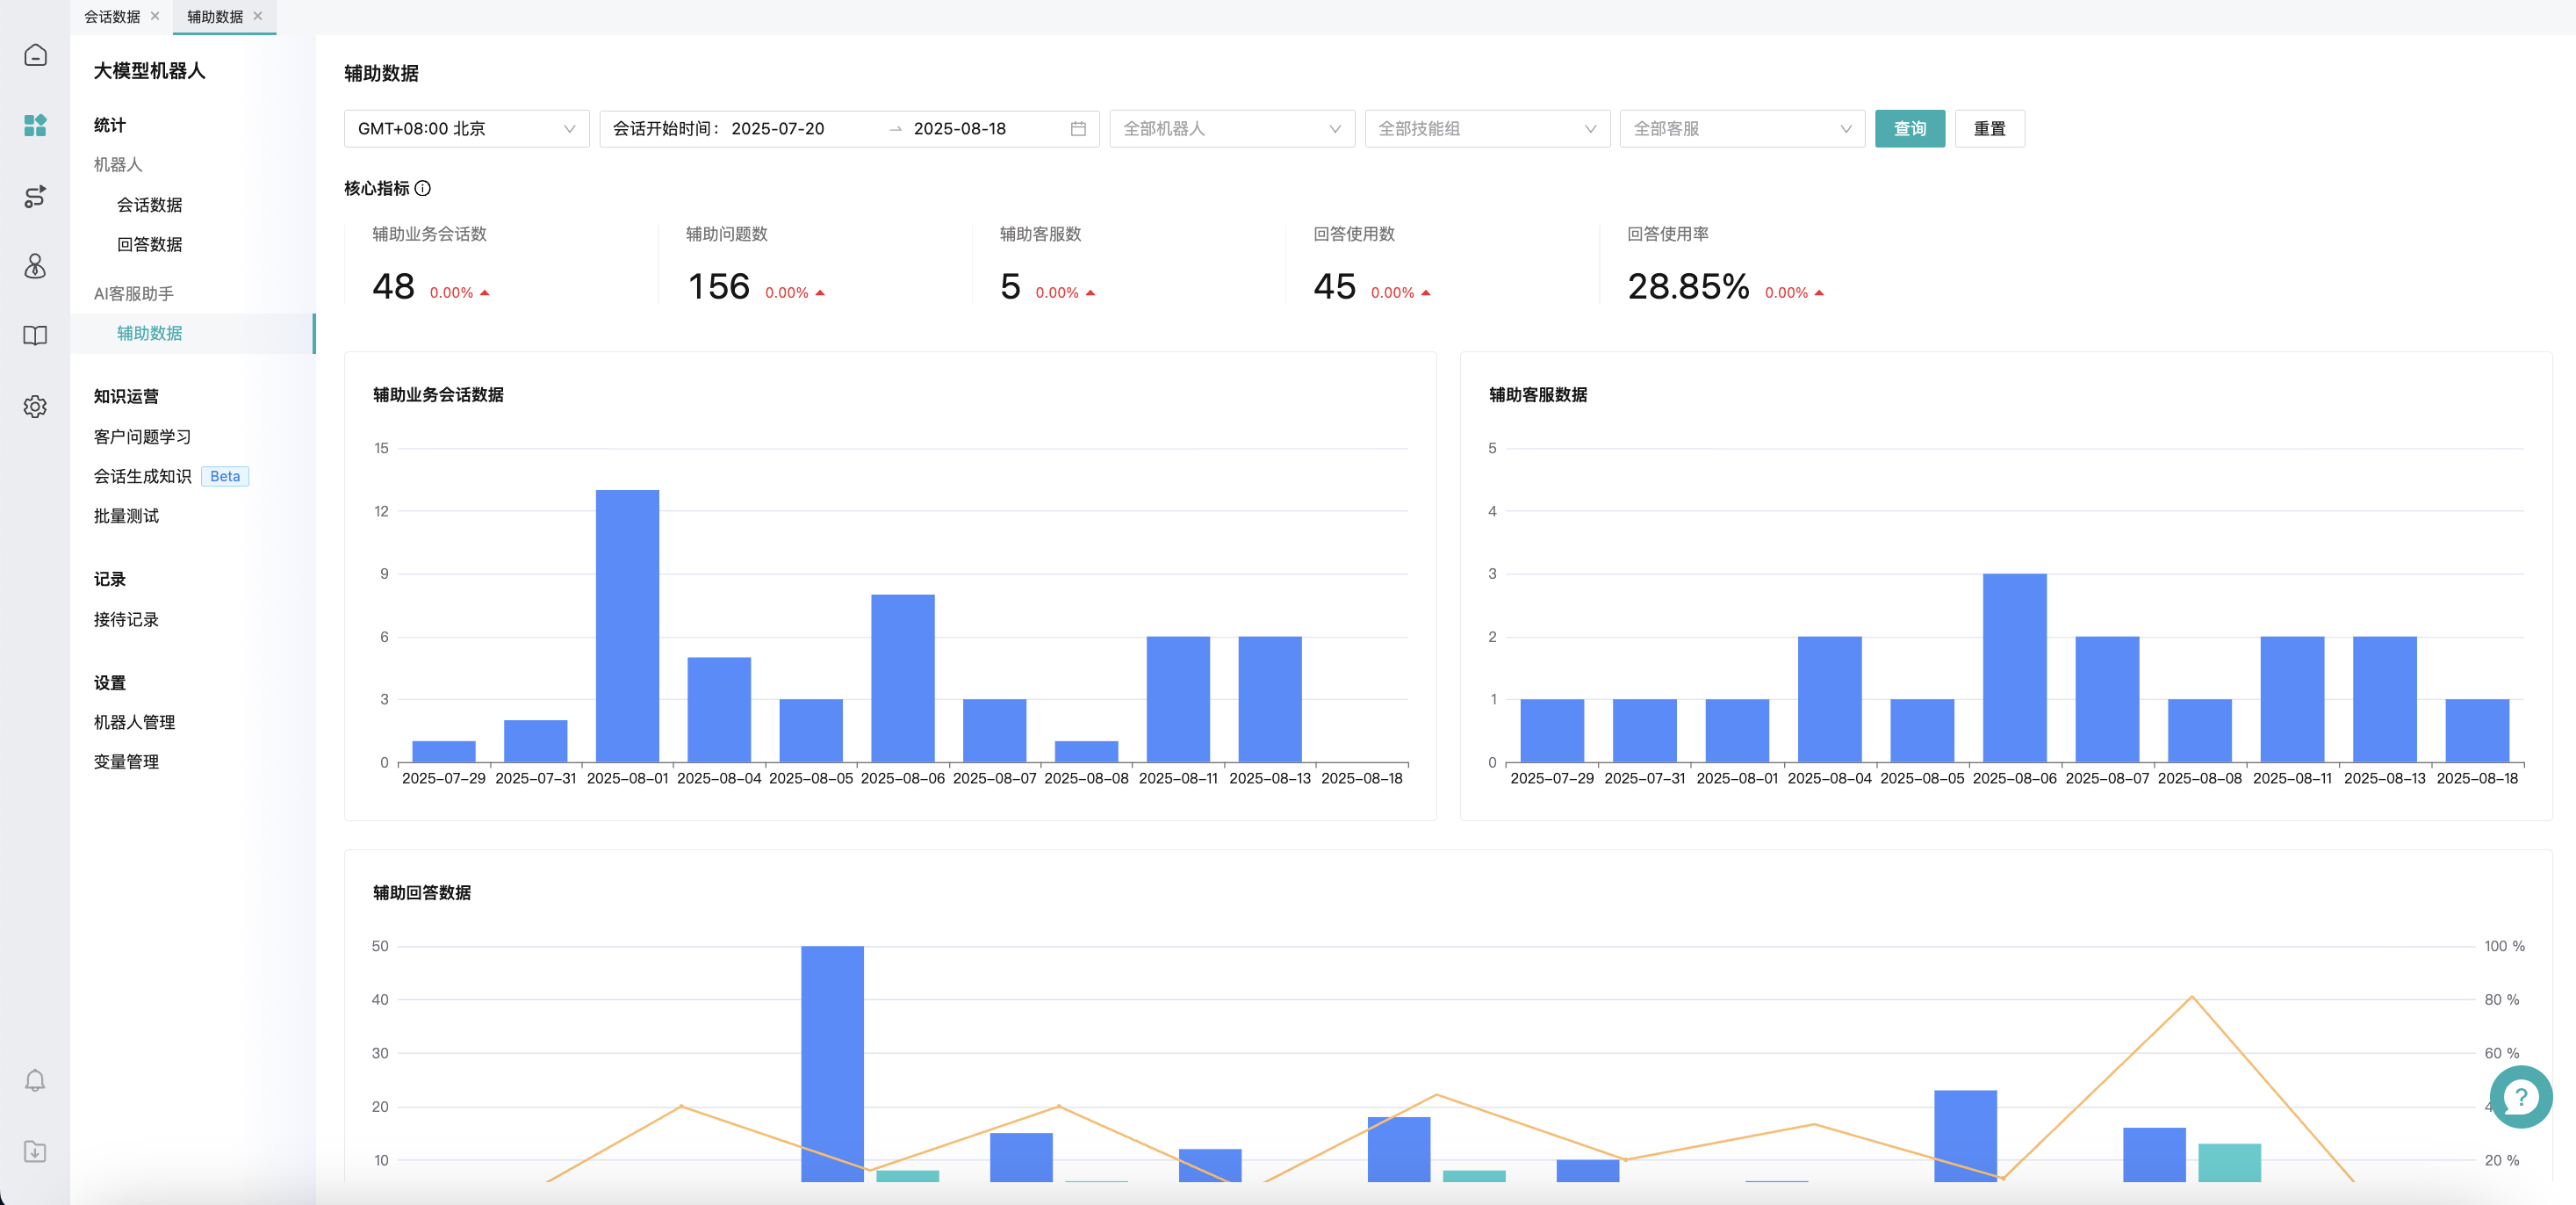The height and width of the screenshot is (1205, 2576).
Task: Click the 2025-08-01 bar in 辅助业务会话数据 chart
Action: 627,626
